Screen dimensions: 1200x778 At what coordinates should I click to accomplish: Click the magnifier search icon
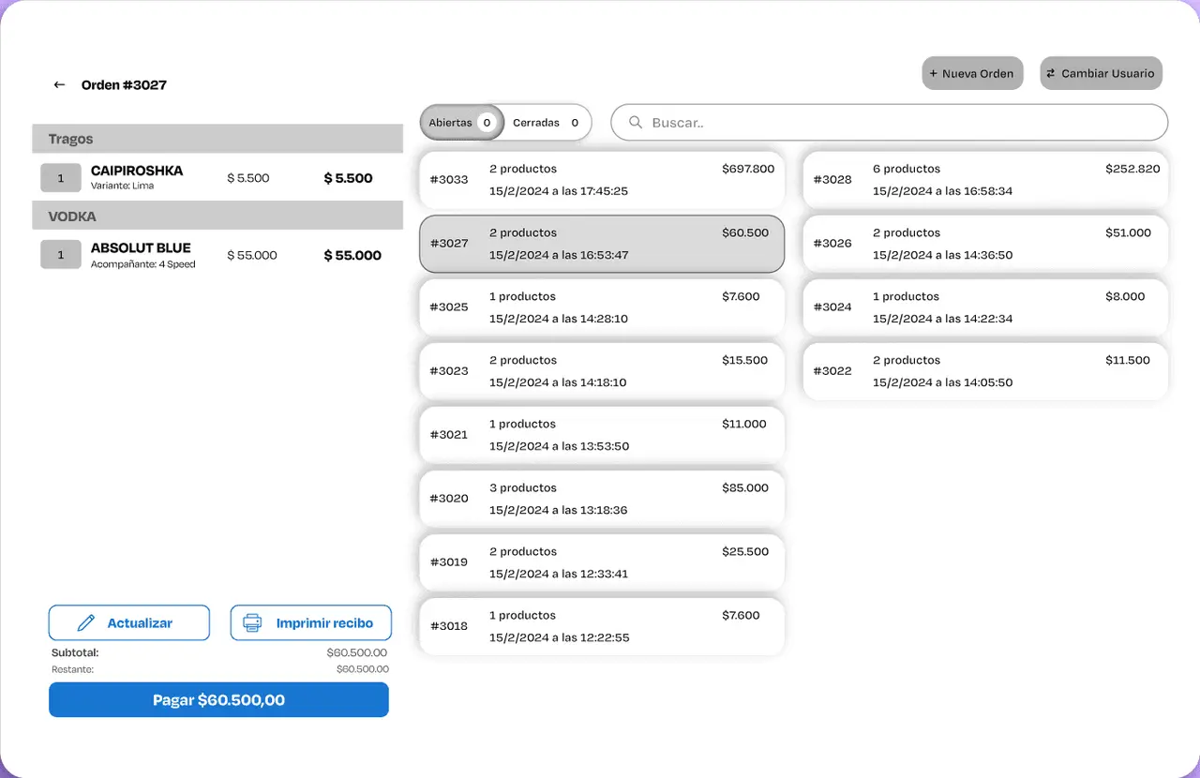tap(636, 123)
